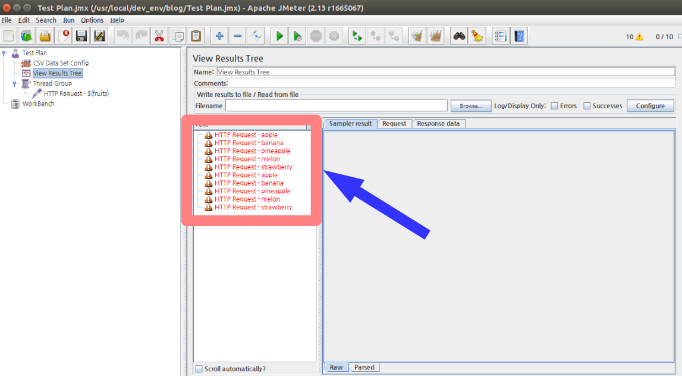Screen dimensions: 682x376
Task: Select the Raw tab at bottom
Action: tap(336, 367)
